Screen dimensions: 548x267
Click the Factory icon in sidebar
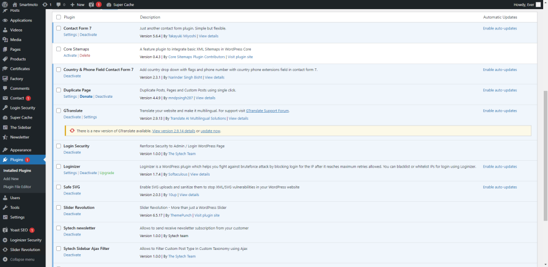[x=5, y=79]
